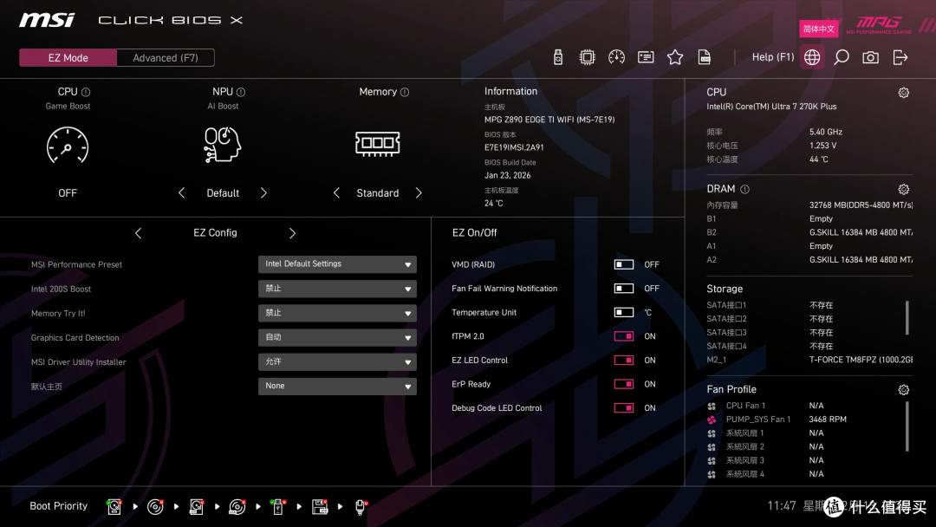
Task: Go to next page of EZ Config
Action: point(292,233)
